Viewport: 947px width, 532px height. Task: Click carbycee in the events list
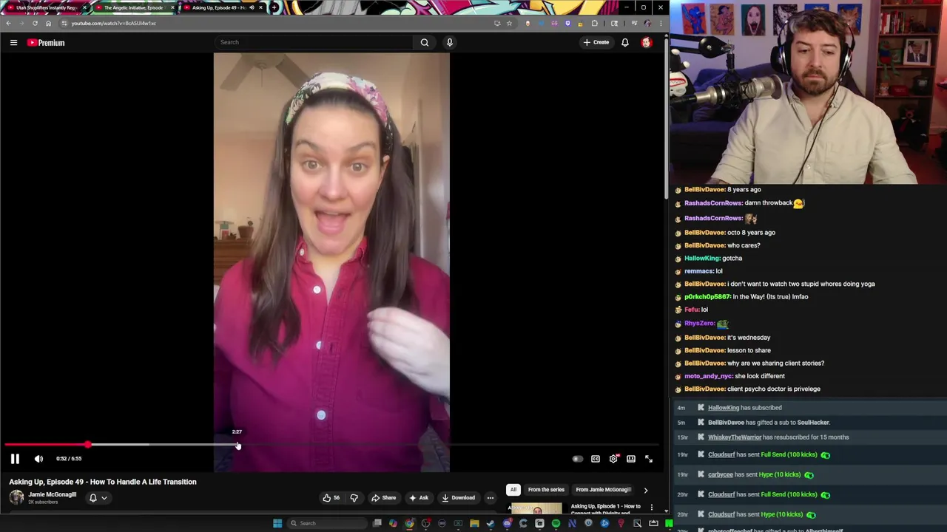point(721,474)
